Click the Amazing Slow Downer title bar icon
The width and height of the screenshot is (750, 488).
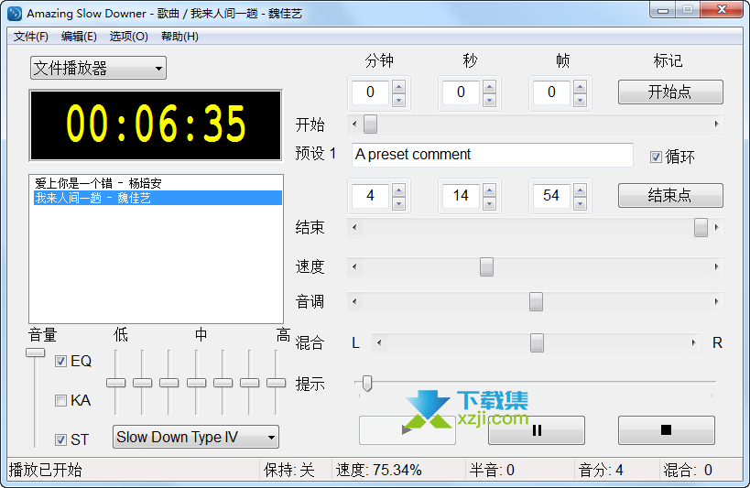click(x=15, y=14)
